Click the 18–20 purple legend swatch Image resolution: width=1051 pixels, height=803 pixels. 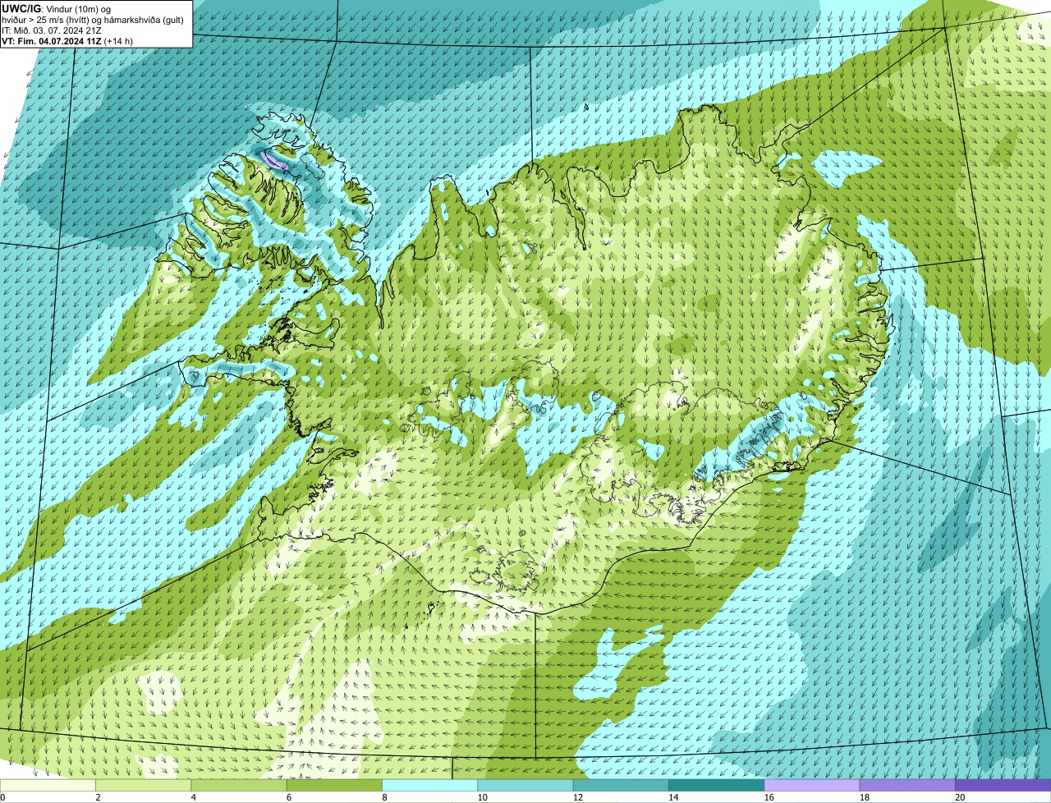point(908,785)
